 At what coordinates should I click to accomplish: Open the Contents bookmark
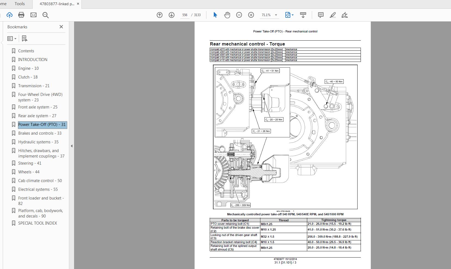tap(26, 51)
